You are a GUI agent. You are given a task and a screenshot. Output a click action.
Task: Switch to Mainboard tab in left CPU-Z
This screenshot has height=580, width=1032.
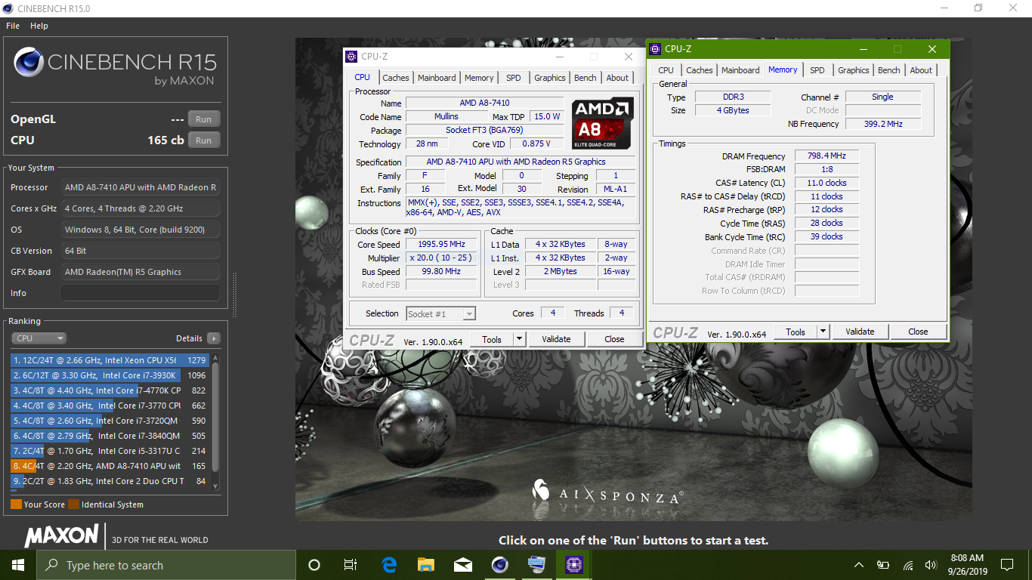pyautogui.click(x=437, y=78)
